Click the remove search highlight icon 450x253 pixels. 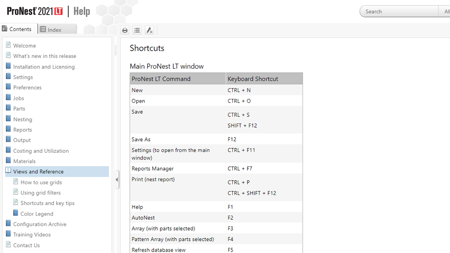[x=149, y=30]
